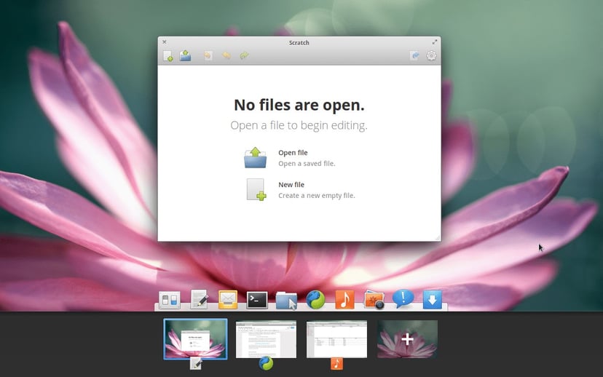603x377 pixels.
Task: Add a new workspace with plus thumbnail
Action: pyautogui.click(x=407, y=339)
